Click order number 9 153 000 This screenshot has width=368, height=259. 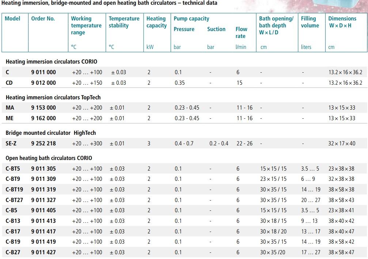pos(43,108)
